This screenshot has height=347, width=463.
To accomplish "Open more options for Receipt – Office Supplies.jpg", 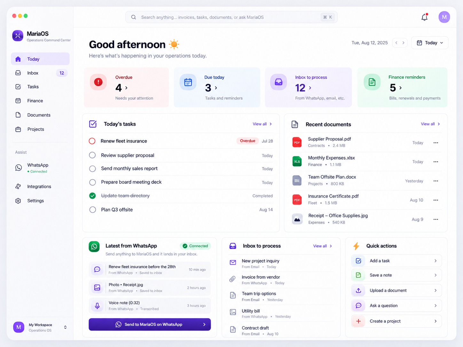I will [x=436, y=220].
